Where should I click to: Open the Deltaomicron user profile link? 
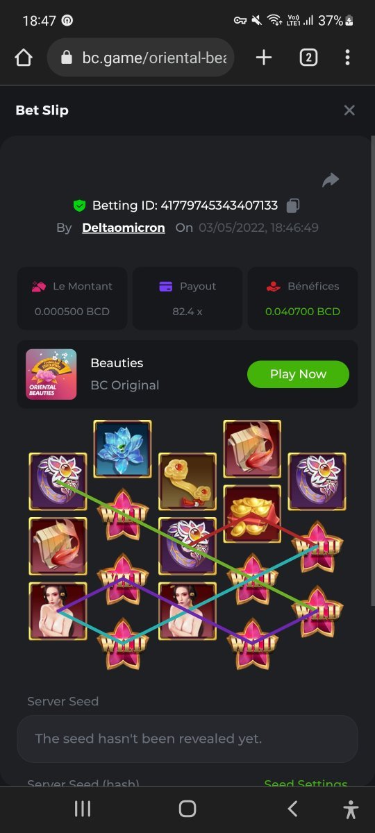[x=124, y=228]
